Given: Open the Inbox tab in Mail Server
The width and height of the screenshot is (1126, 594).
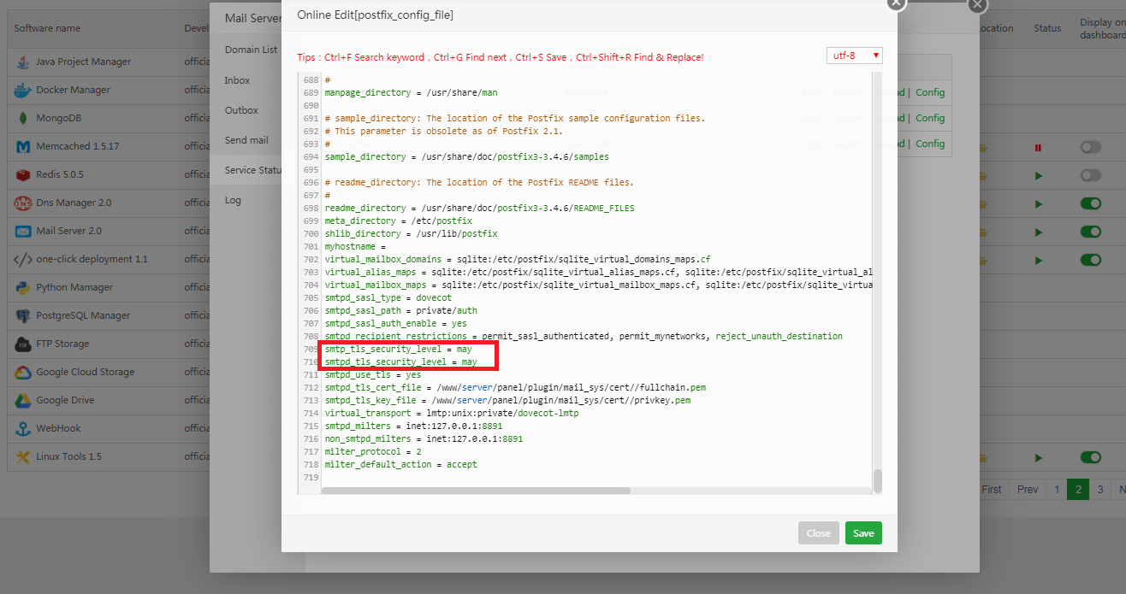Looking at the screenshot, I should point(237,80).
